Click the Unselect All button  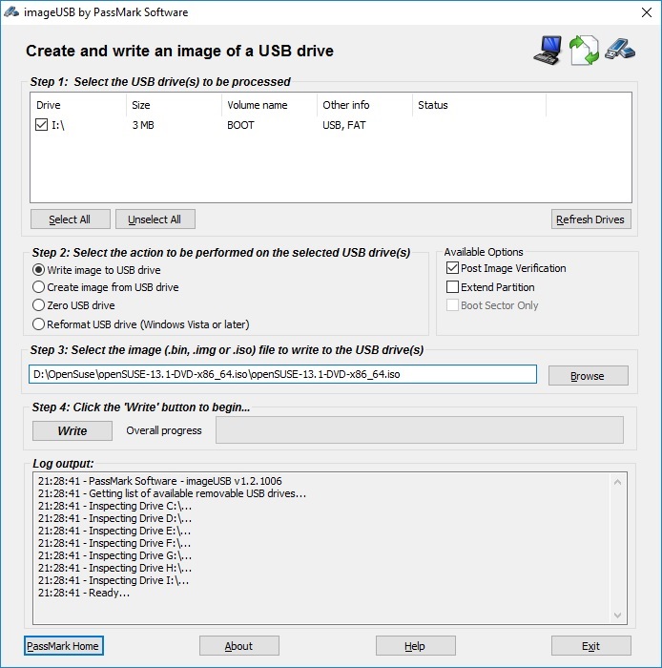[155, 219]
